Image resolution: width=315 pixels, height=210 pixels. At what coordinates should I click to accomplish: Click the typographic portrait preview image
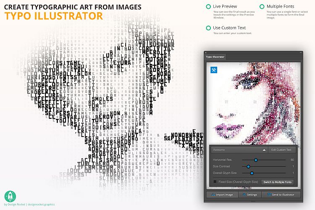pyautogui.click(x=254, y=103)
